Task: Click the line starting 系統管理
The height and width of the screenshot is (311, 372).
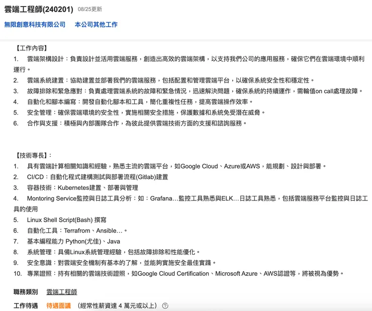Action: pos(107,252)
